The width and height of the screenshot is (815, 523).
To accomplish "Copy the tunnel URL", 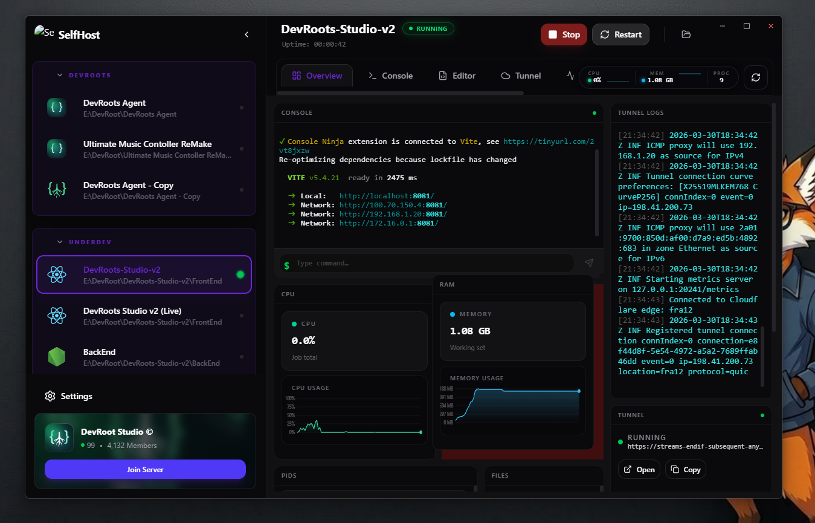I will [x=686, y=470].
